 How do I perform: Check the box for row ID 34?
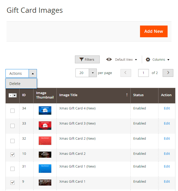12,111
